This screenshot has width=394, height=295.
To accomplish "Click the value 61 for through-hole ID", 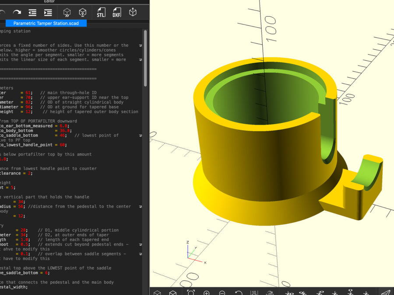I will (28, 93).
